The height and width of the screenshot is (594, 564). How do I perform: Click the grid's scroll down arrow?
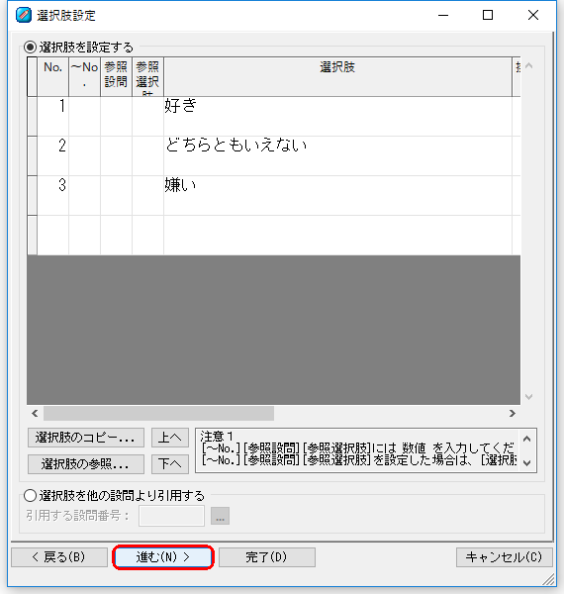tap(528, 397)
